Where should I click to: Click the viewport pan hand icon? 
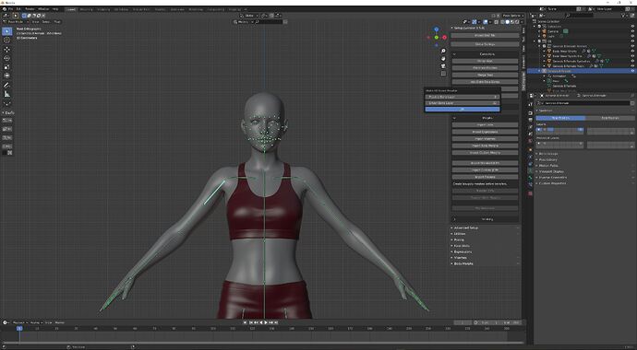point(443,58)
